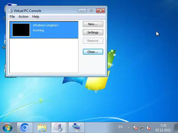The width and height of the screenshot is (178, 133).
Task: Select the Windows Longhorn thumbnail preview
Action: pos(21,30)
